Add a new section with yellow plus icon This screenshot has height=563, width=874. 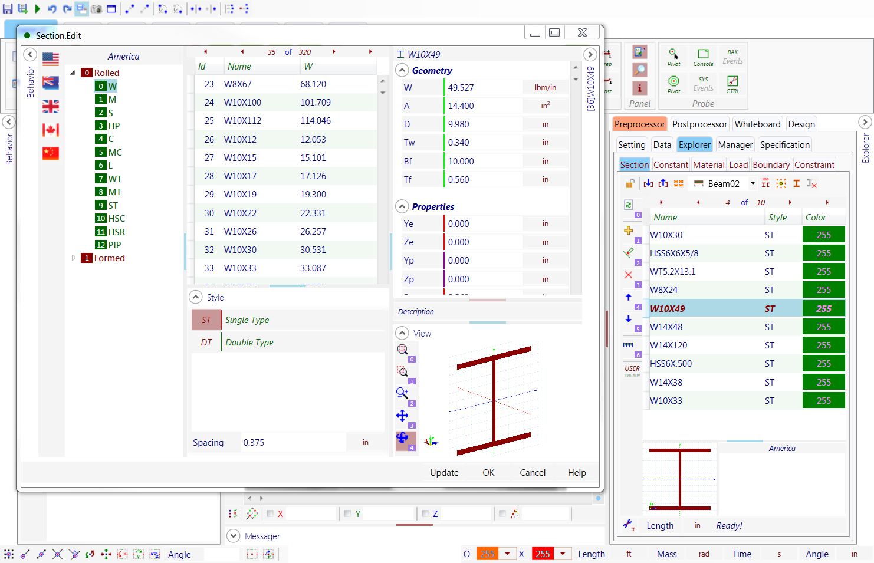pyautogui.click(x=629, y=231)
